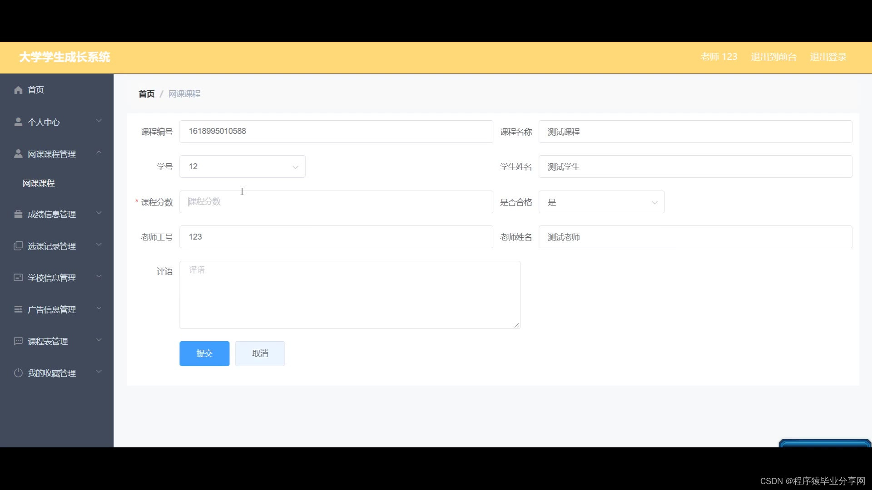Click the briefcase icon beside 成绩信息管理

pos(18,214)
